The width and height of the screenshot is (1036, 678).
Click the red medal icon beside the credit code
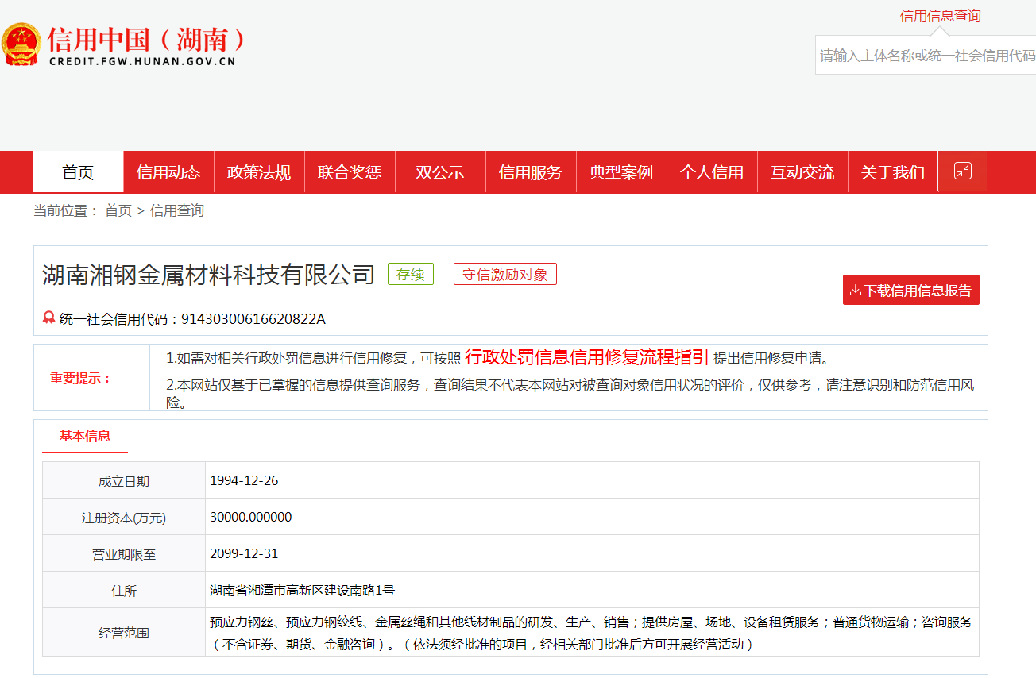(49, 318)
